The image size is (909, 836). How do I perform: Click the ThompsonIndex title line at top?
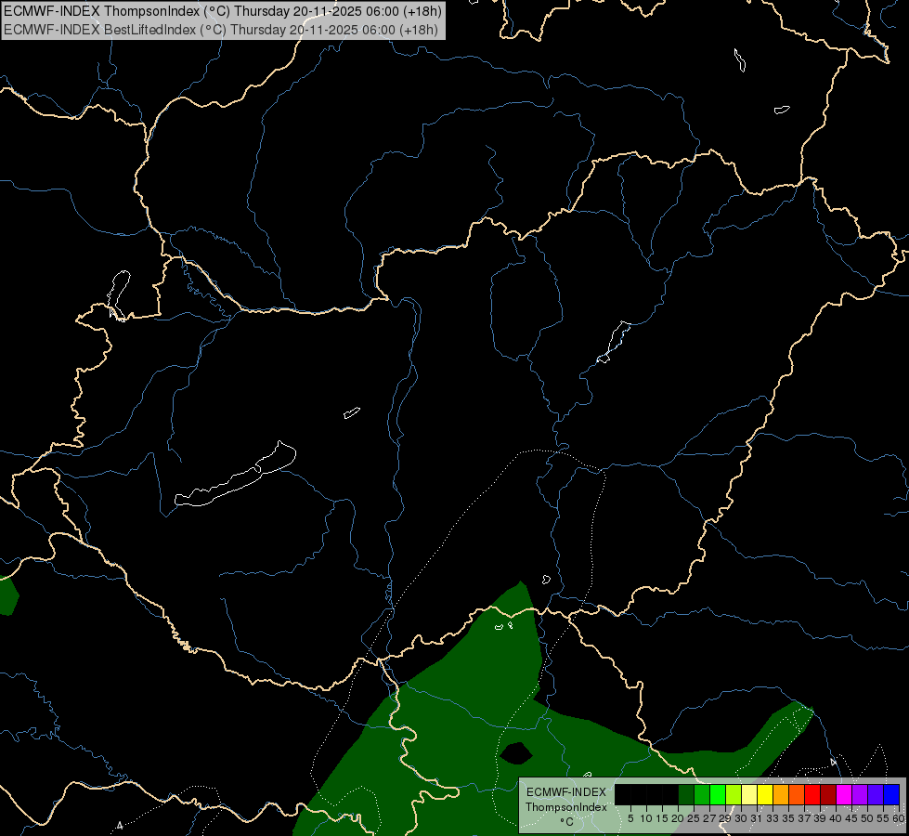click(x=223, y=10)
